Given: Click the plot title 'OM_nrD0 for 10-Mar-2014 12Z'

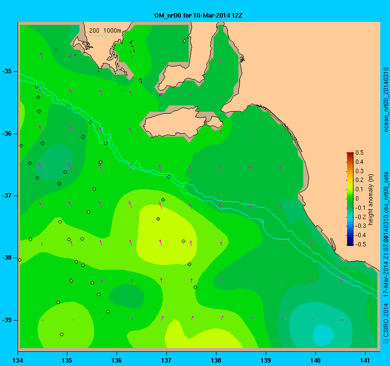Looking at the screenshot, I should pos(198,16).
